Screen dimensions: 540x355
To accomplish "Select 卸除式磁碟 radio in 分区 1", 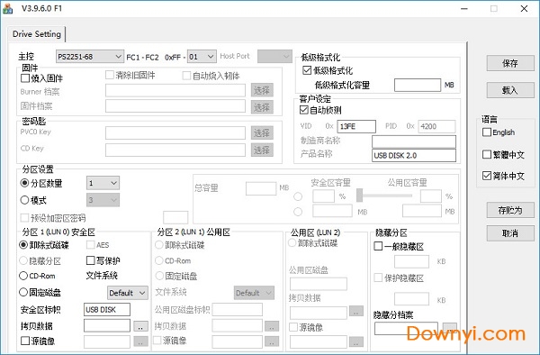I will point(23,245).
